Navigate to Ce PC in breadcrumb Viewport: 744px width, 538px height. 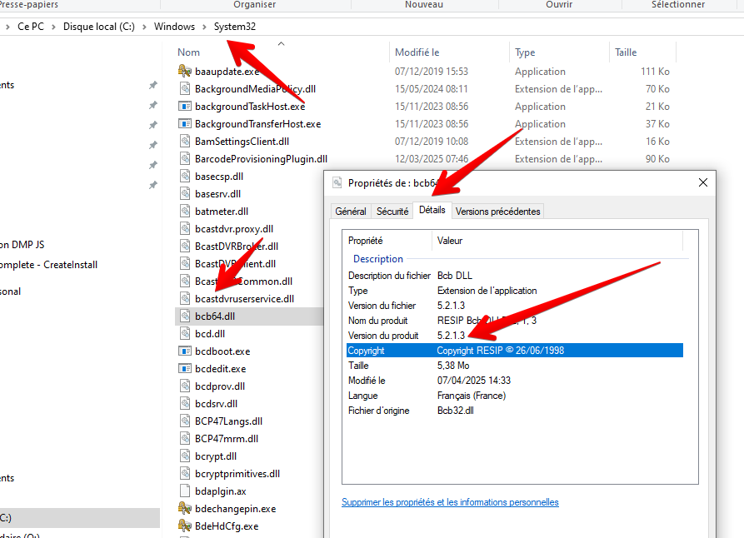point(31,27)
